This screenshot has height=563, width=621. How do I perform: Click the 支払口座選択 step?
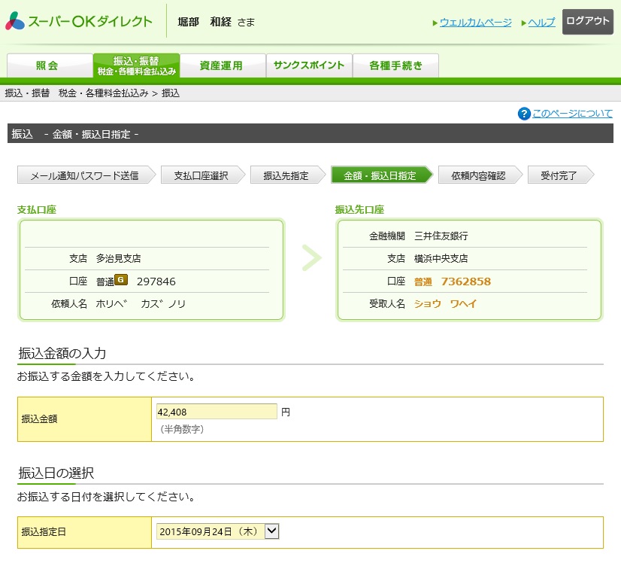[201, 175]
